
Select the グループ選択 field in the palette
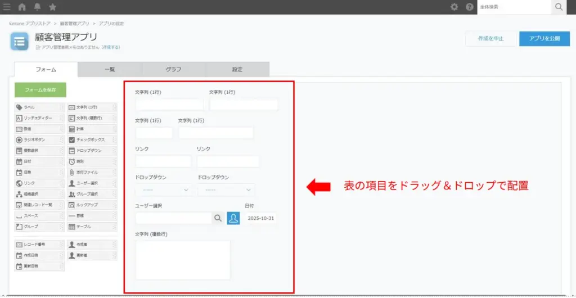pos(92,194)
